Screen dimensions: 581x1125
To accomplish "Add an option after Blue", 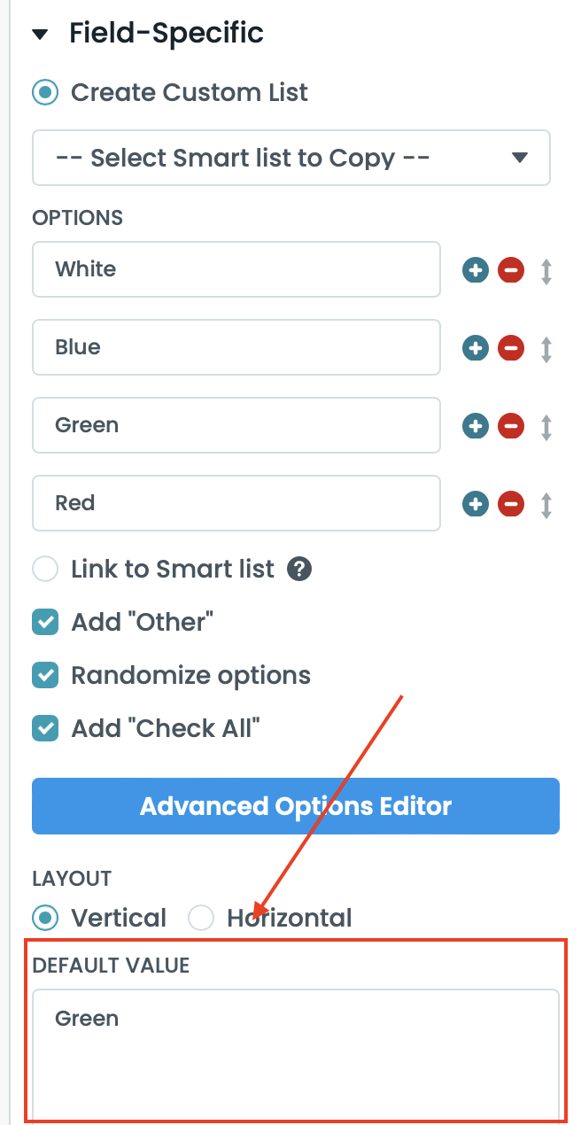I will pos(476,348).
